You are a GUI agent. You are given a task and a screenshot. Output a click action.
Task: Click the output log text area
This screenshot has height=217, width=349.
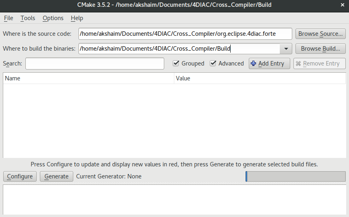click(x=174, y=199)
